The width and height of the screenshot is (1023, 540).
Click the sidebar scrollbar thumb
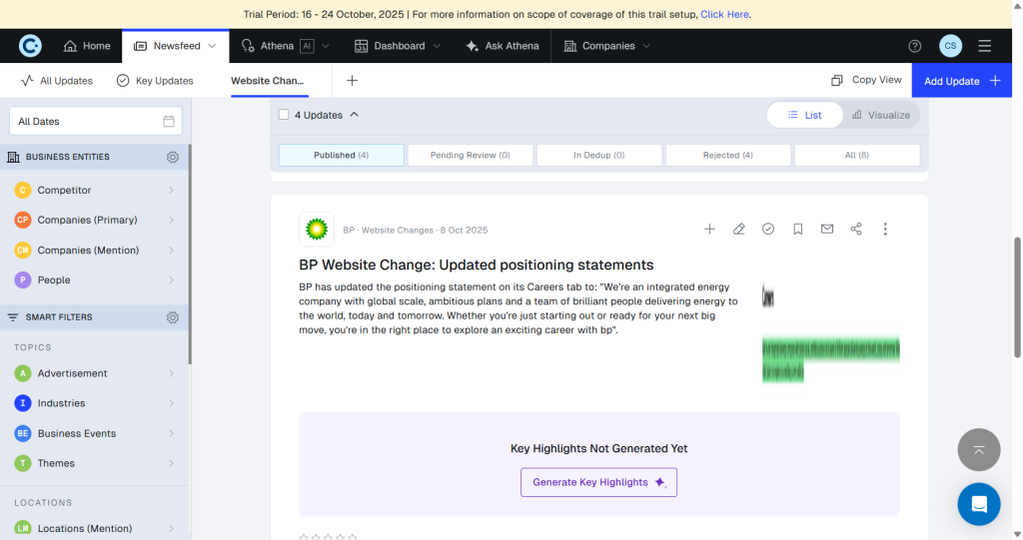[x=190, y=255]
